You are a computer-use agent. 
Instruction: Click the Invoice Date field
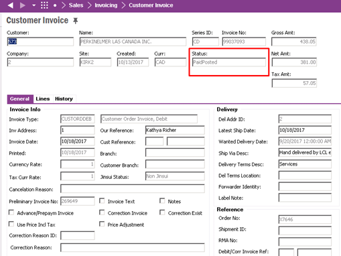point(78,141)
